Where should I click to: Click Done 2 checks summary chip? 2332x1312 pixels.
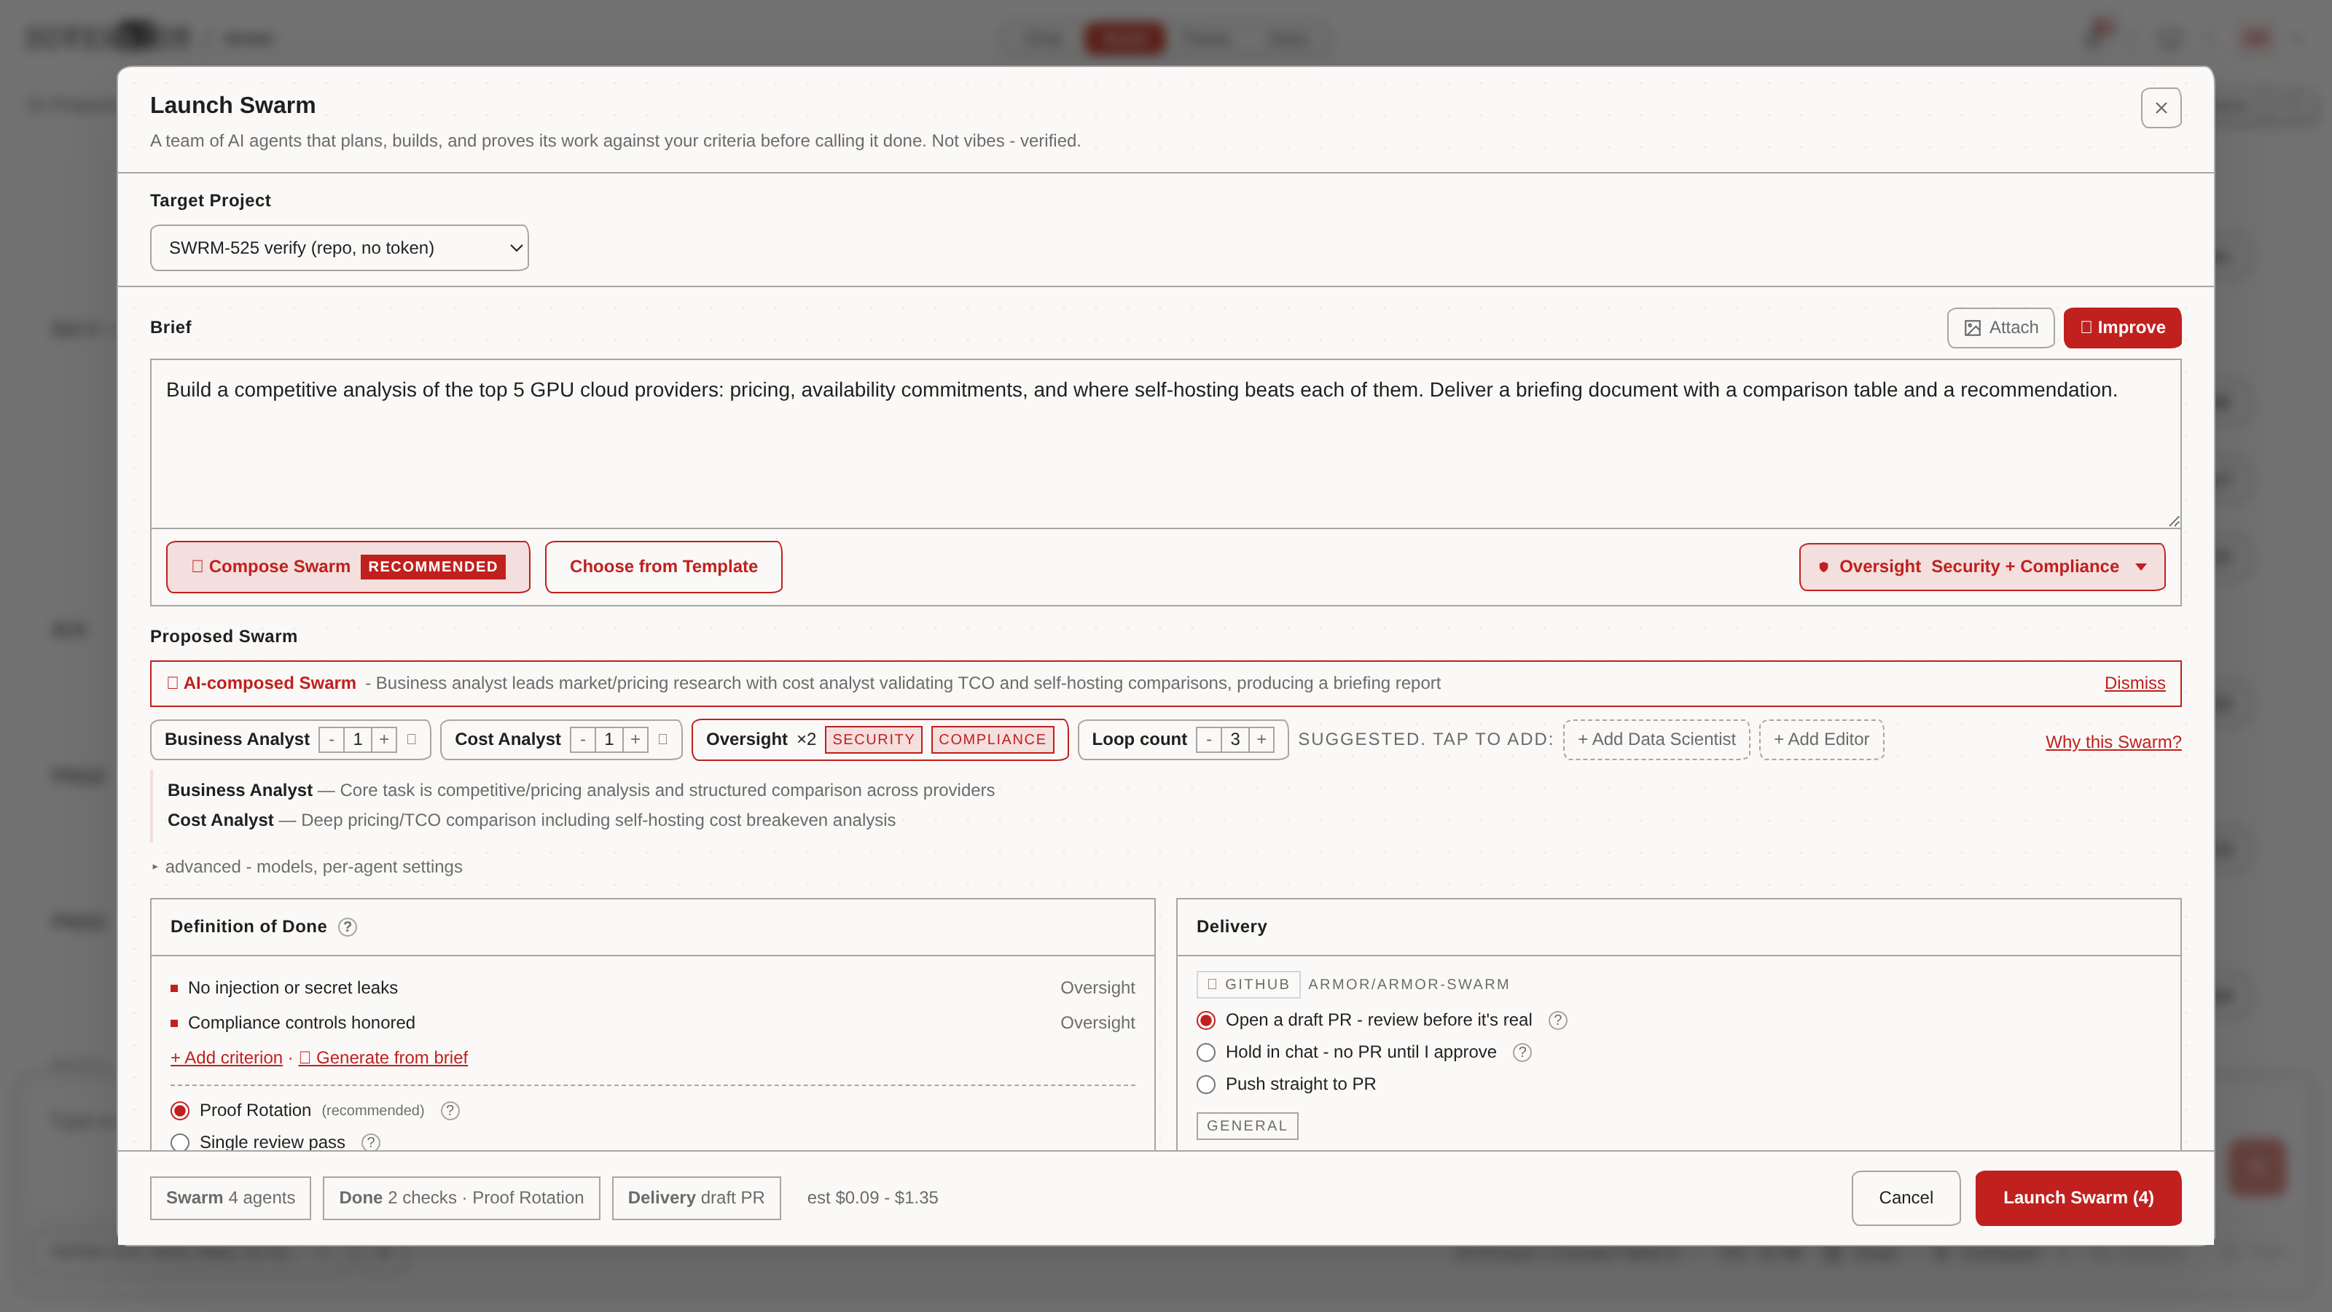[461, 1198]
